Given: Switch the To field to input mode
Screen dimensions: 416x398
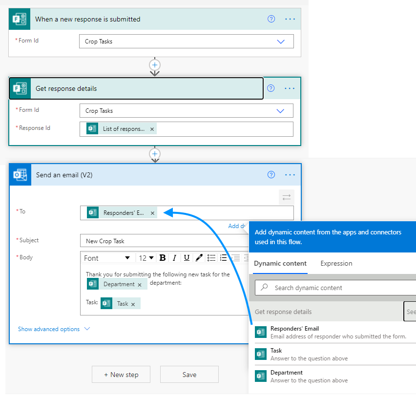Looking at the screenshot, I should coord(287,197).
